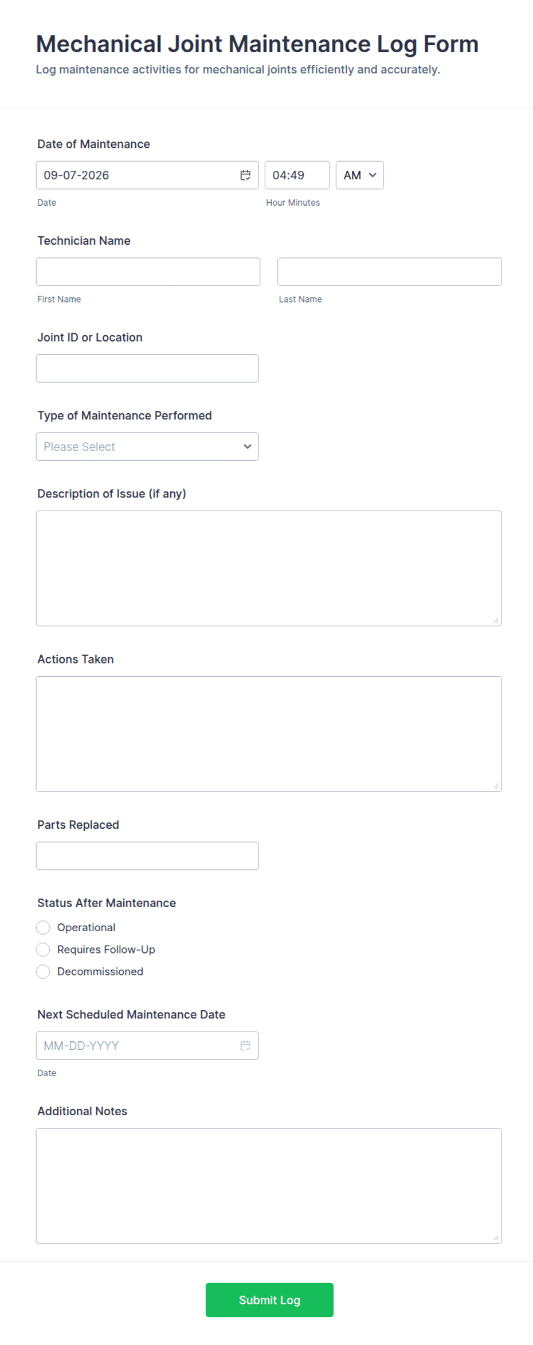Image resolution: width=533 pixels, height=1345 pixels.
Task: Click the Date of Maintenance date field
Action: pos(147,175)
